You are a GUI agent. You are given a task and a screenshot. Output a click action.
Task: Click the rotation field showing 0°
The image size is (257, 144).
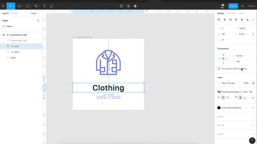click(225, 40)
